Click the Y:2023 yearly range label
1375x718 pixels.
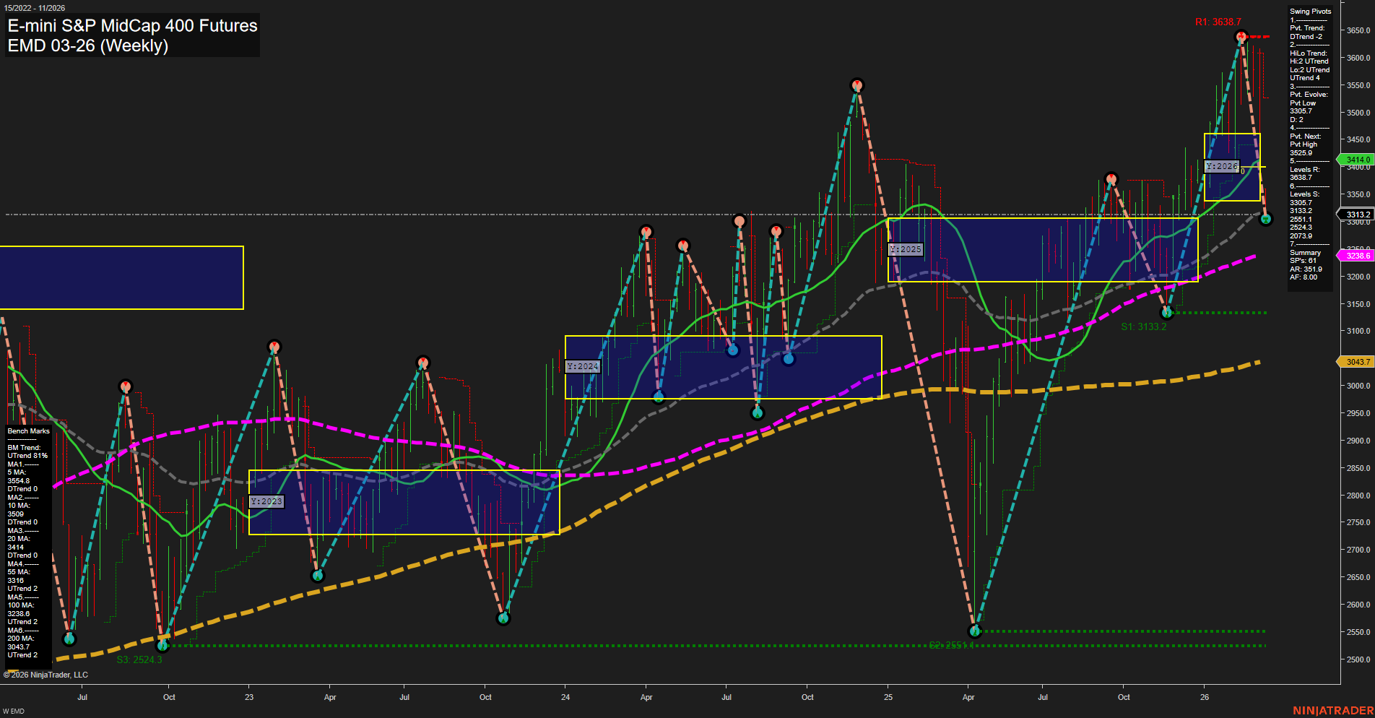pos(266,501)
